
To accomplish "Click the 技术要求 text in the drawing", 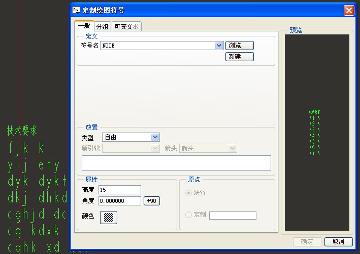I will (x=22, y=131).
